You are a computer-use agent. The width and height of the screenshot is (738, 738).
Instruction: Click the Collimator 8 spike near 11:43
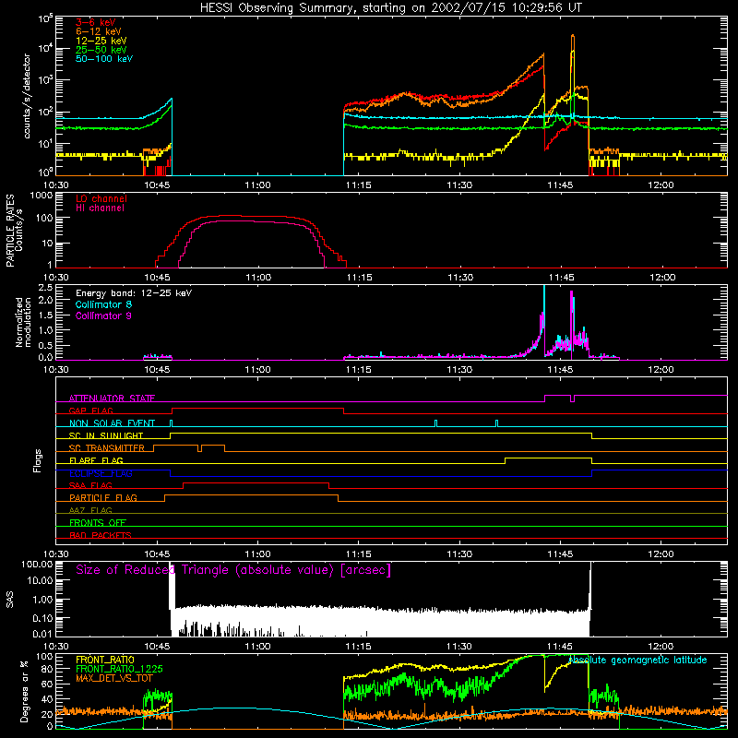click(544, 302)
